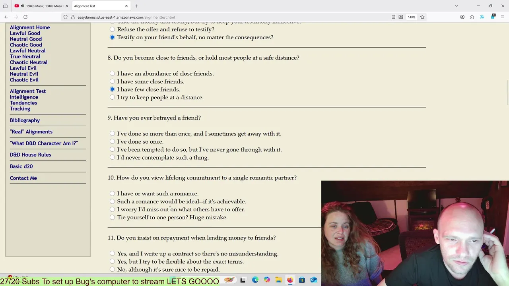Open "What D&D Character Am I?"
The image size is (509, 286).
[44, 143]
